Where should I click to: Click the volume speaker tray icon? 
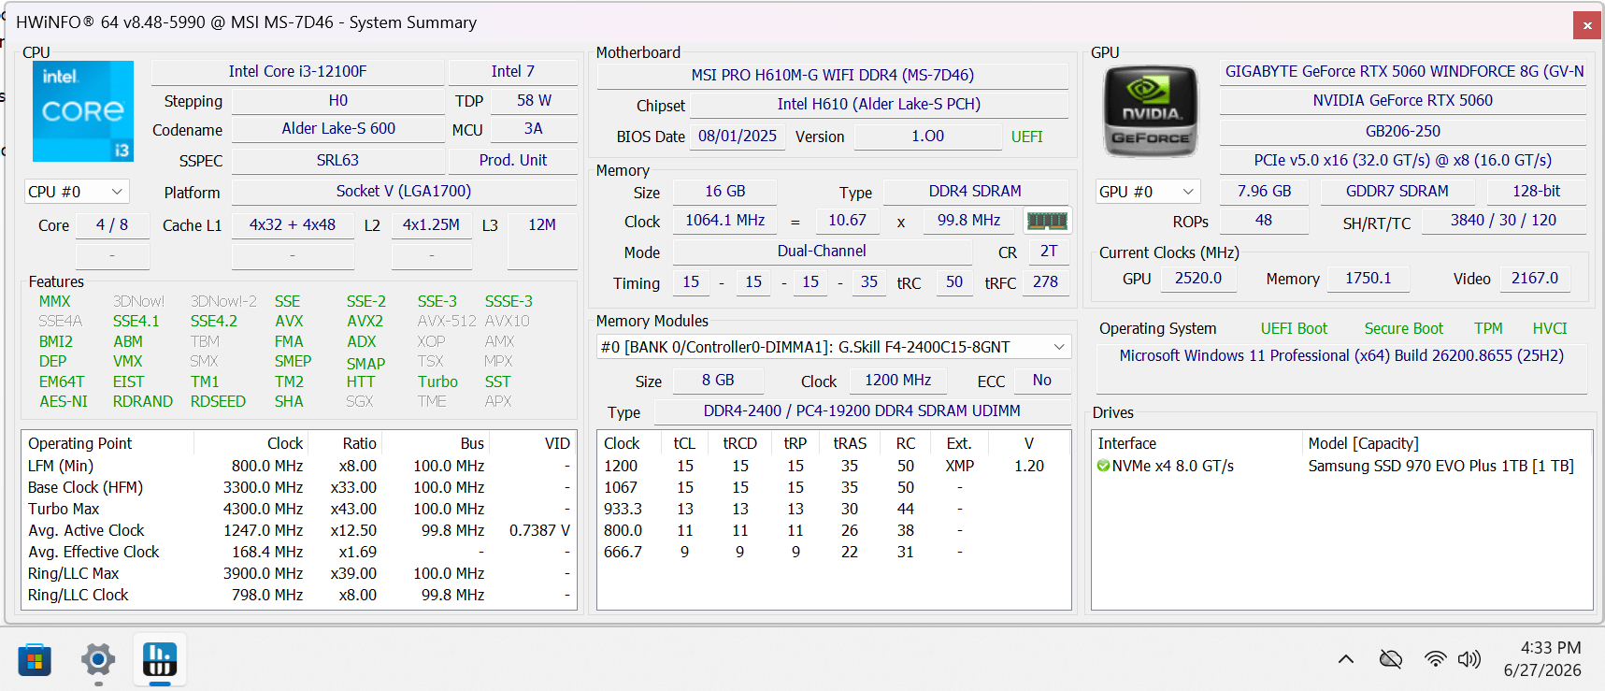pos(1469,659)
